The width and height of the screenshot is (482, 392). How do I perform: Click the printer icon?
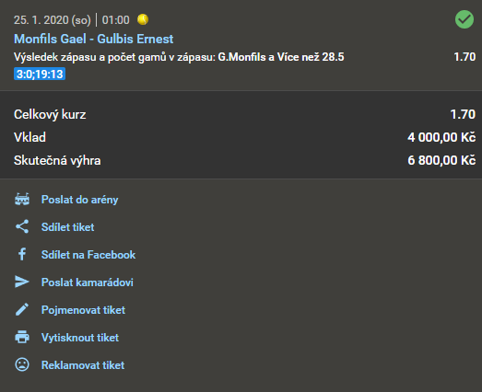(x=22, y=337)
